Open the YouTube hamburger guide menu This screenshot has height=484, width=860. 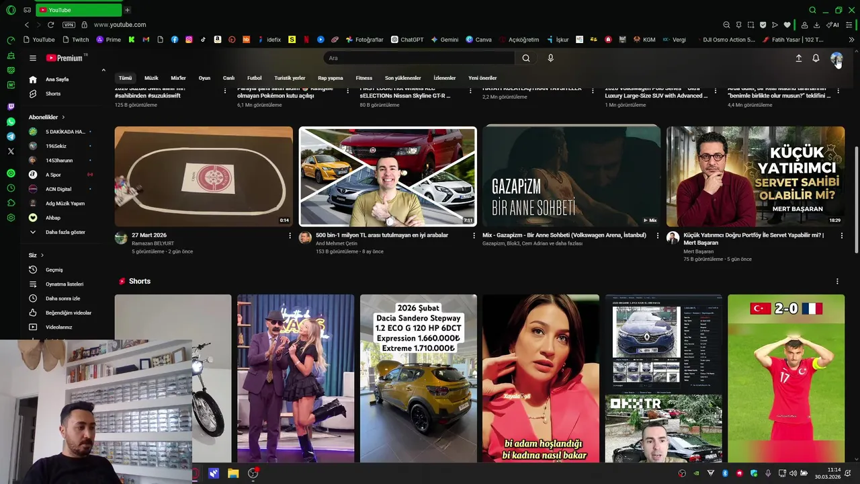pyautogui.click(x=32, y=58)
